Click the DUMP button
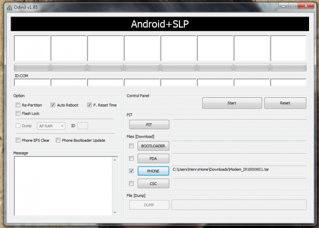The image size is (319, 228). click(x=149, y=205)
